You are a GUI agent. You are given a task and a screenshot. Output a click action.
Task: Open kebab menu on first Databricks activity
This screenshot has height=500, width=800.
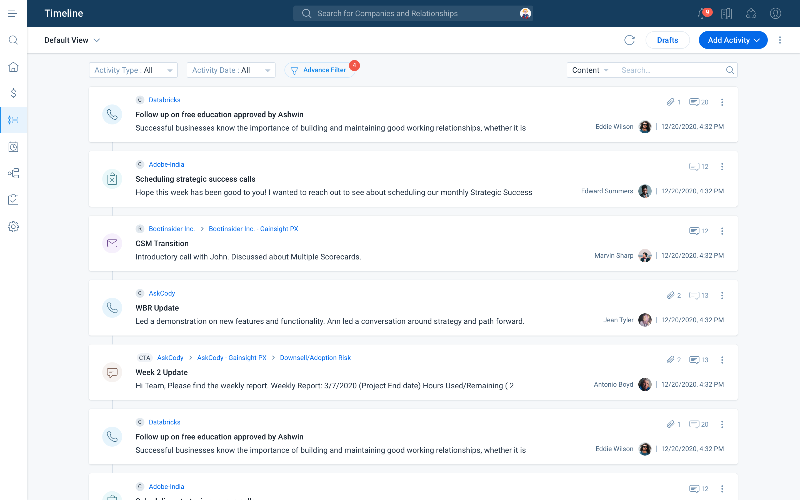pos(722,102)
